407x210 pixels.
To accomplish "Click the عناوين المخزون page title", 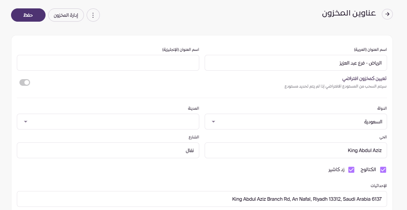I will coord(349,14).
